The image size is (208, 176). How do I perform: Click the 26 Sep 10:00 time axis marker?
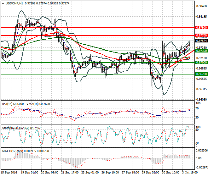[110, 173]
